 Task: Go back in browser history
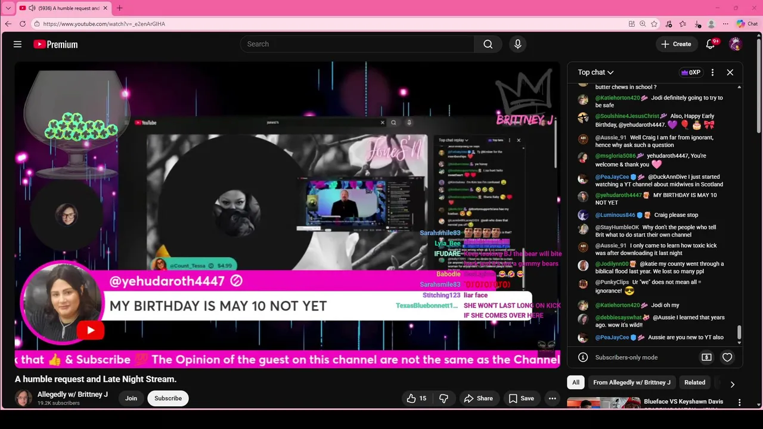coord(8,24)
